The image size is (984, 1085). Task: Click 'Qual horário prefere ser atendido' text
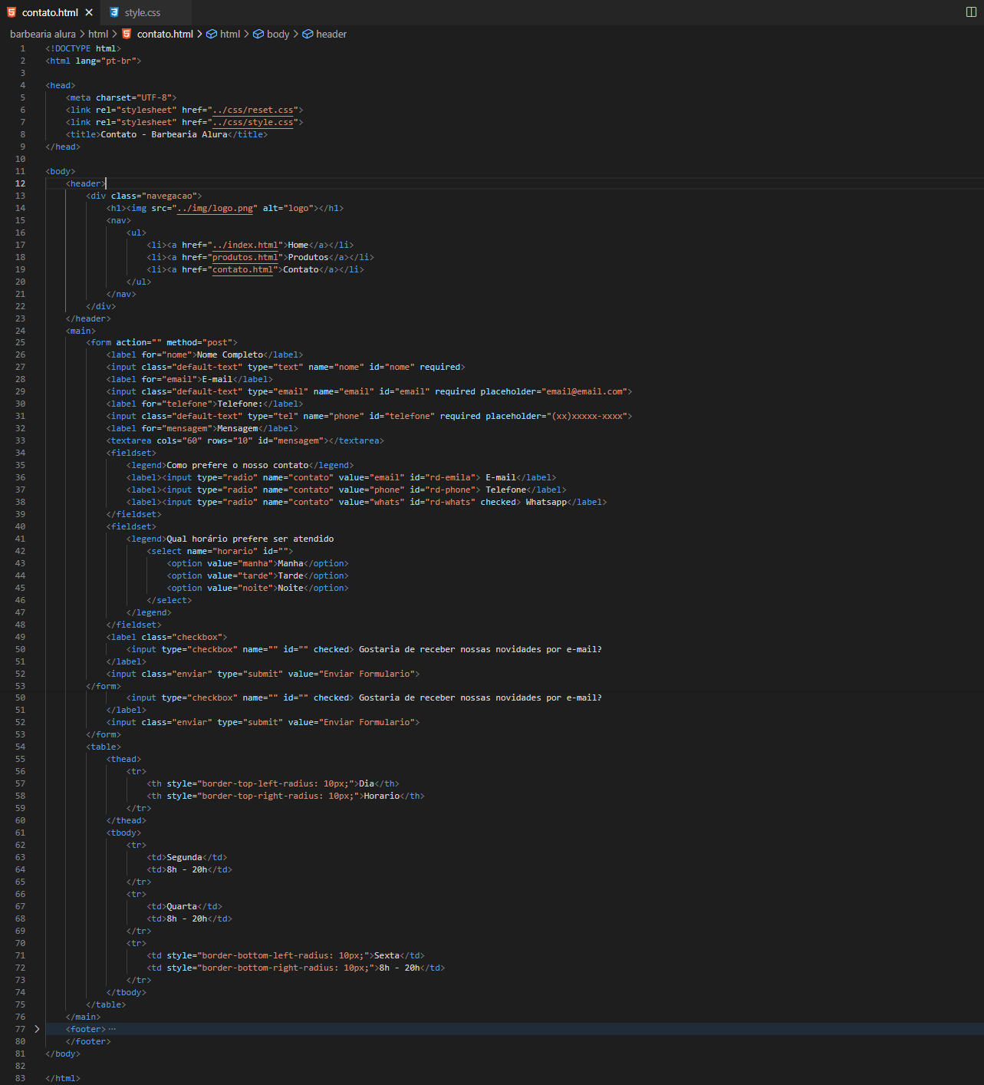(x=250, y=539)
